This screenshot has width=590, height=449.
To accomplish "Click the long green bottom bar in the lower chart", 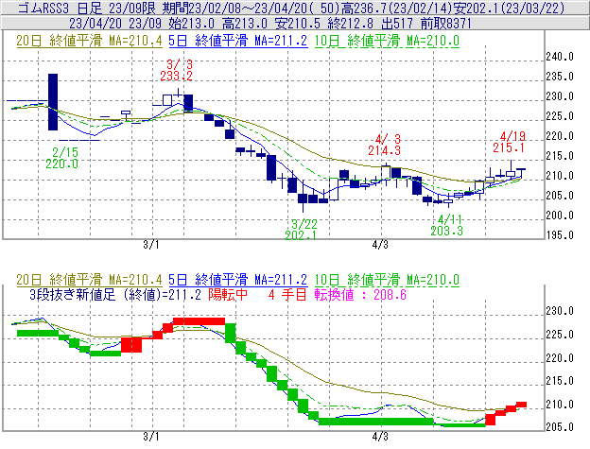I will click(376, 422).
